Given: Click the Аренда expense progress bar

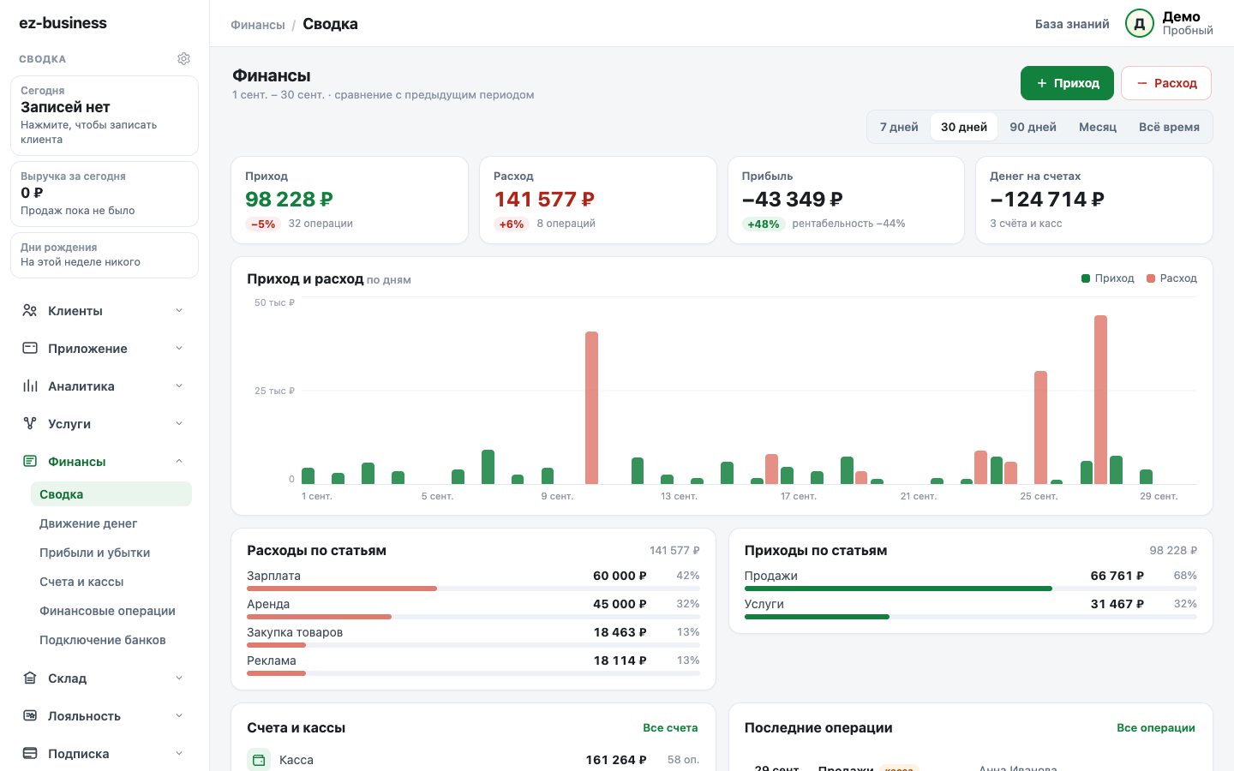Looking at the screenshot, I should [473, 617].
